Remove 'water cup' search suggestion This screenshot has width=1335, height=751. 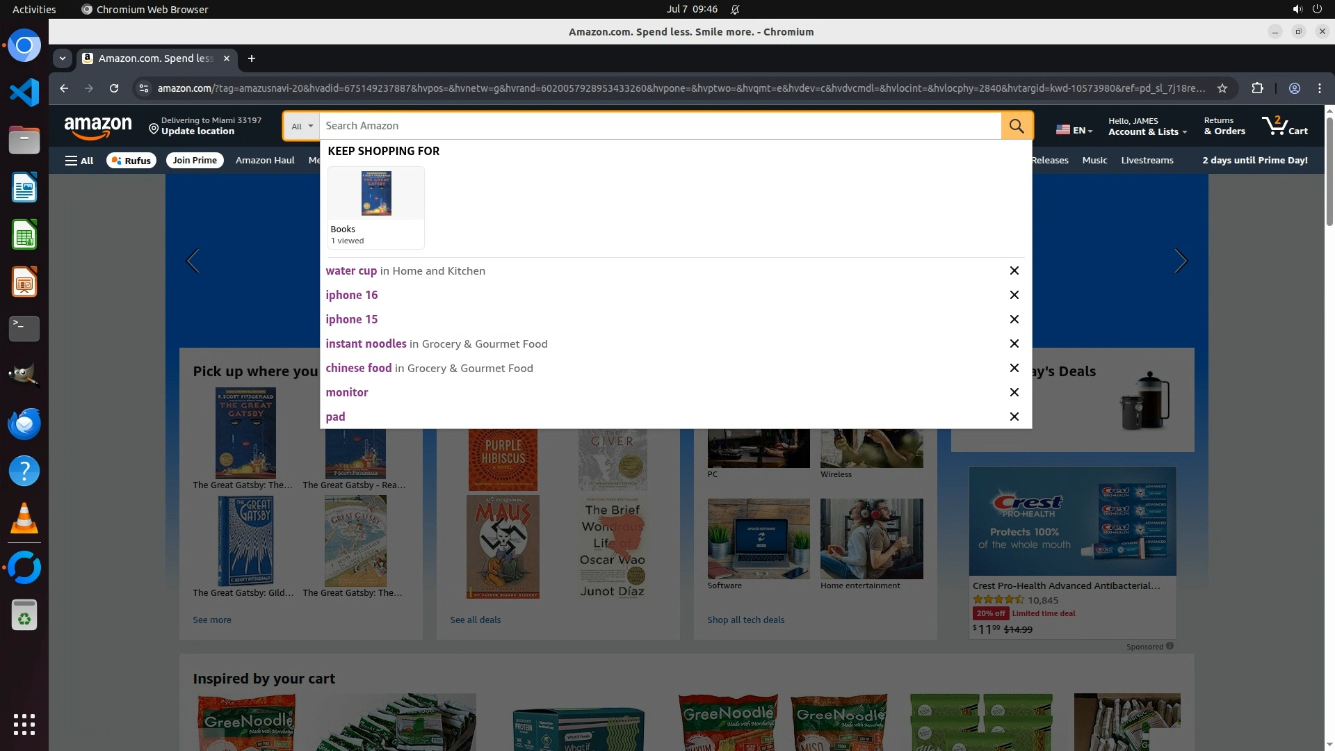click(x=1014, y=270)
